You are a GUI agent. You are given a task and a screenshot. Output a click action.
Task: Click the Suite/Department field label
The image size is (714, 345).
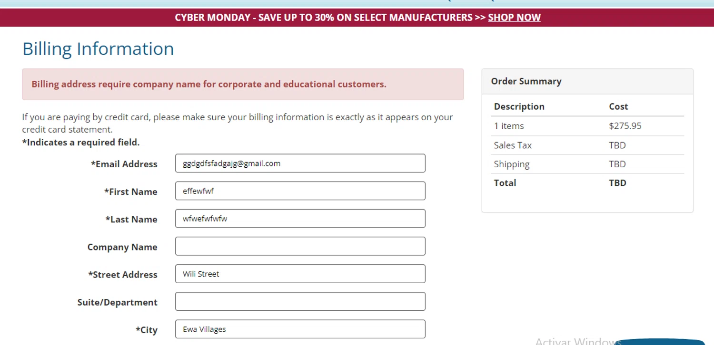118,302
